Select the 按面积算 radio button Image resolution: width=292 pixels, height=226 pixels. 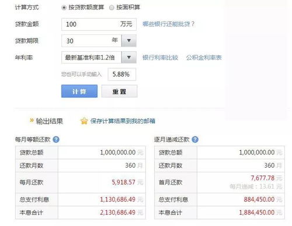(112, 8)
